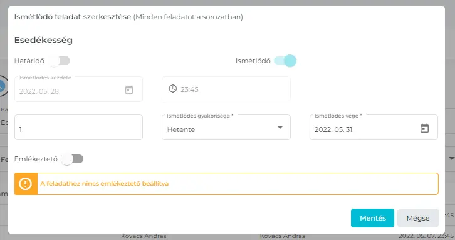Screen dimensions: 455x240
Task: Click the Határidő label text
Action: coord(29,61)
